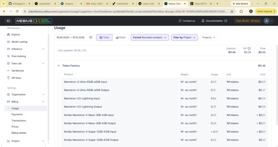This screenshot has width=278, height=147.
Task: Switch to the Devpost tab
Action: click(71, 3)
